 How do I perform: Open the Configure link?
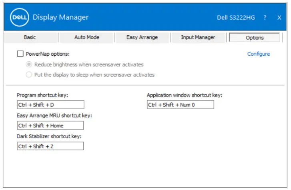tap(258, 54)
